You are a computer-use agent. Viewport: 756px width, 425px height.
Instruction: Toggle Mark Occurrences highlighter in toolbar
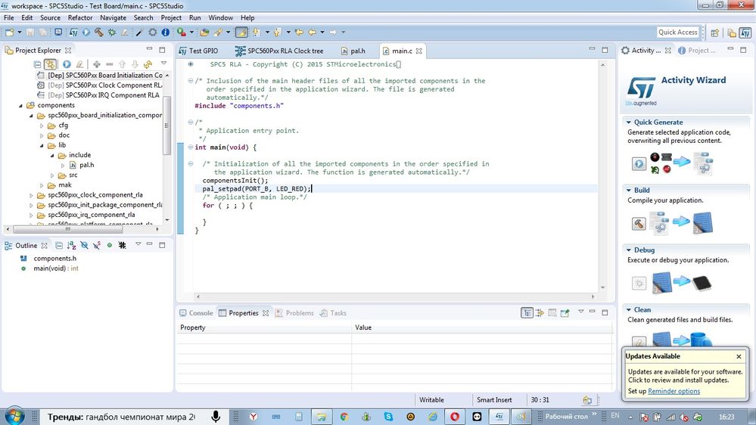(x=241, y=33)
